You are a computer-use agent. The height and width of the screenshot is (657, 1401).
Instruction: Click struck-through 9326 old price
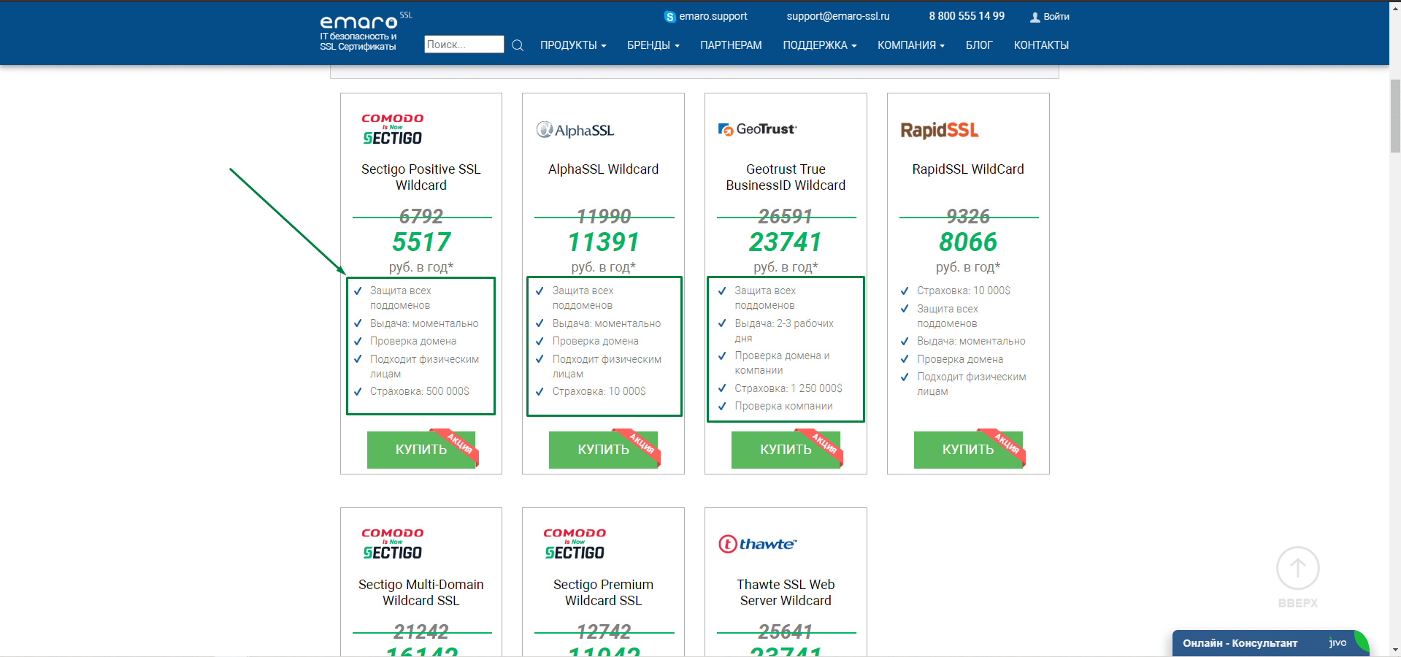point(968,216)
